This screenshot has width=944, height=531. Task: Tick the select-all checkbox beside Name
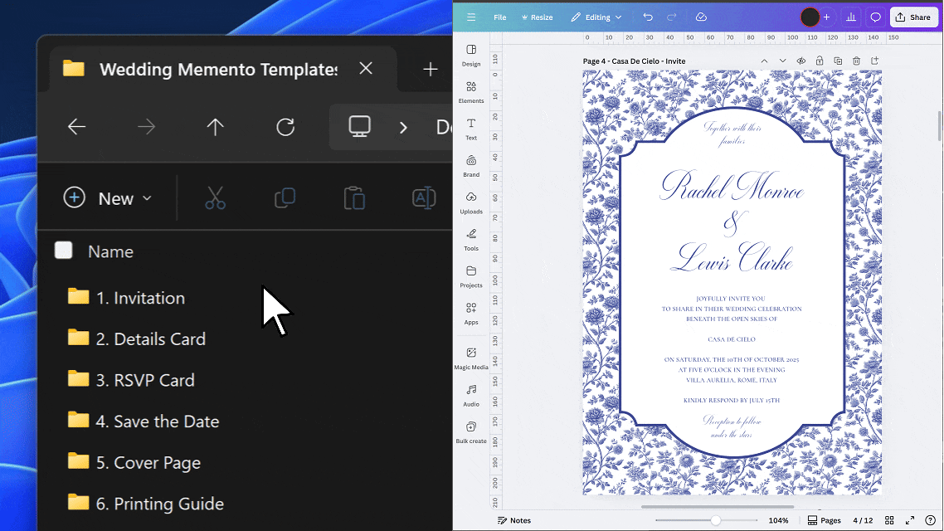[64, 251]
